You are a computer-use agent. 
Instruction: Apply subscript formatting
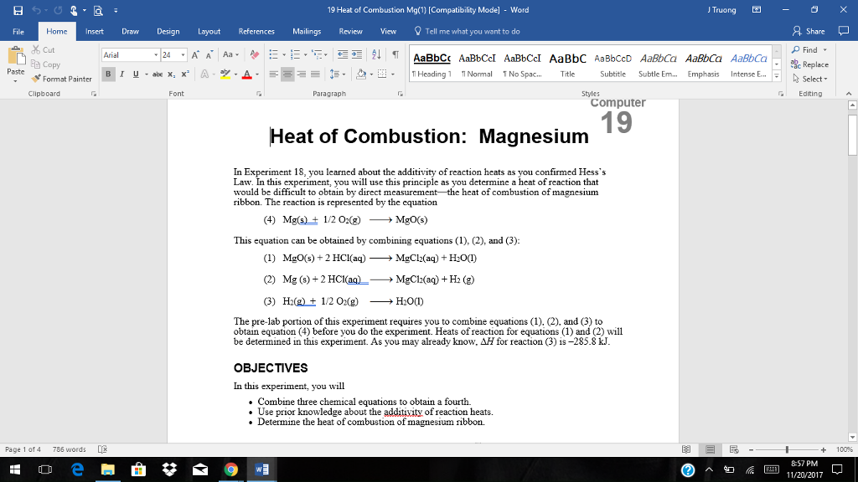click(x=171, y=74)
